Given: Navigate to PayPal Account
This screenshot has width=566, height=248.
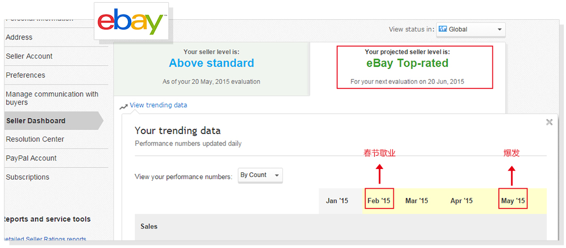Looking at the screenshot, I should click(31, 158).
